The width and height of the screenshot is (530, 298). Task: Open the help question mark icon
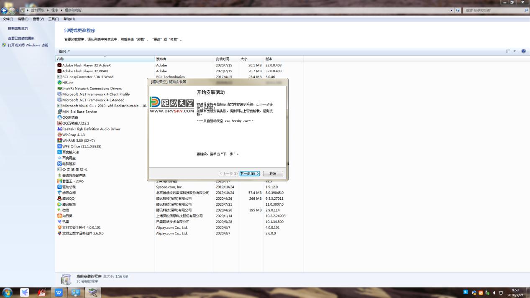click(x=523, y=51)
